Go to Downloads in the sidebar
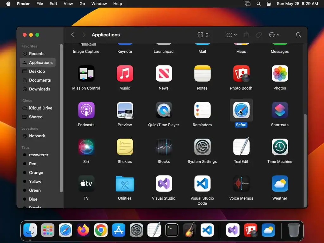The height and width of the screenshot is (243, 324). coord(38,89)
